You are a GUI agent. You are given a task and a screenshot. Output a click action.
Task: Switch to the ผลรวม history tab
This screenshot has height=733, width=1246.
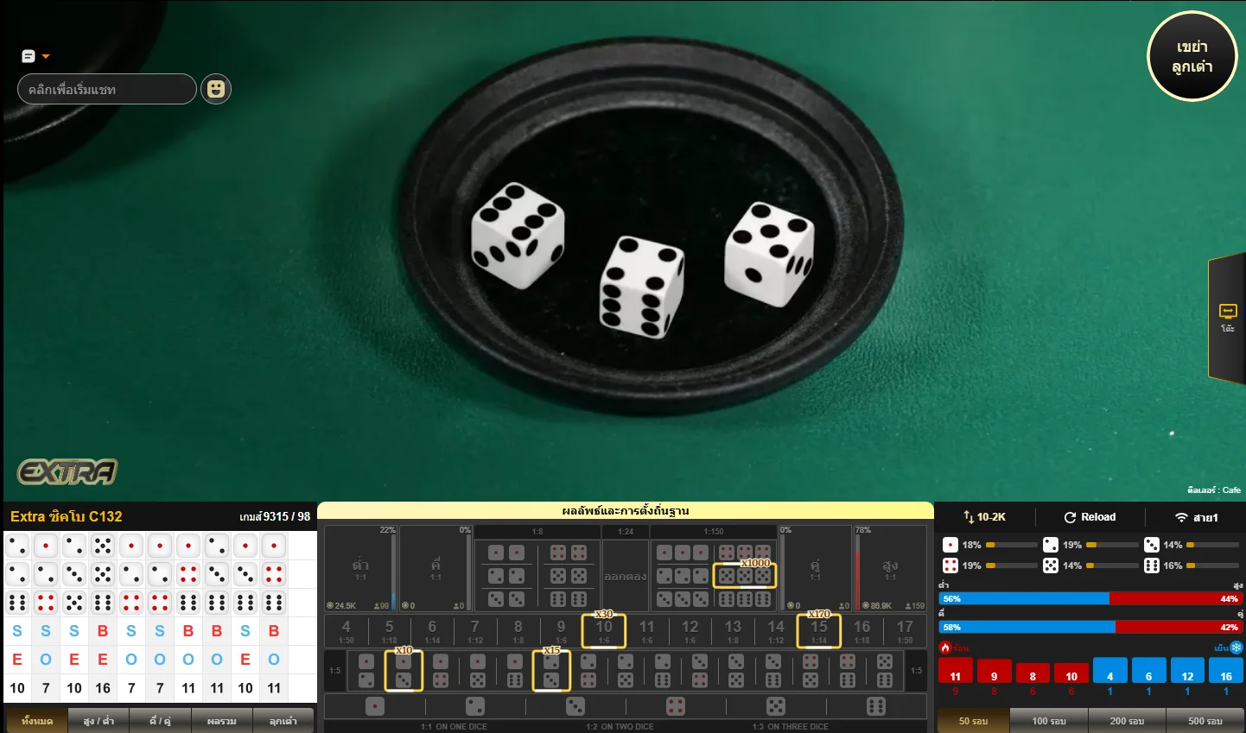(222, 721)
